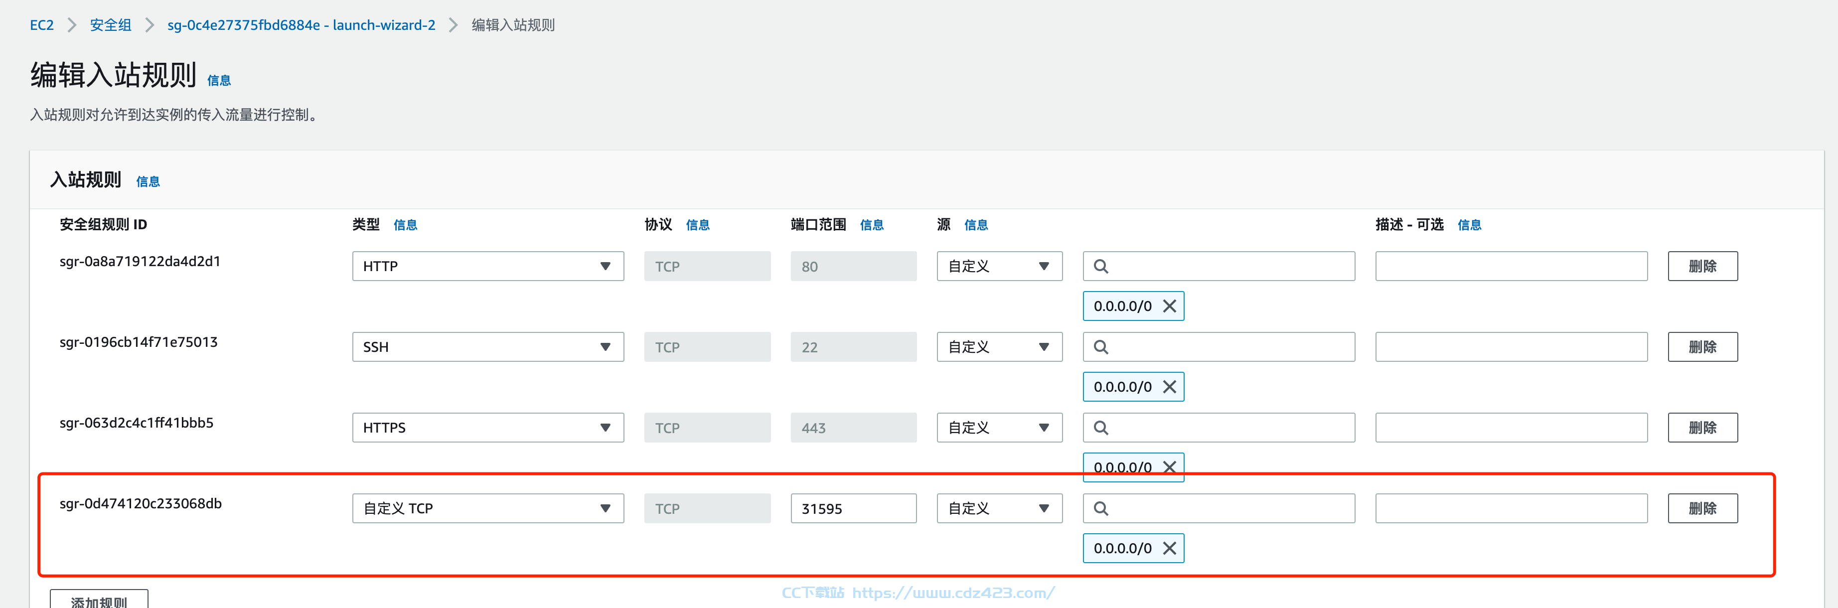The image size is (1838, 608).
Task: Delete the 自定义 TCP rule with 删除
Action: 1702,508
